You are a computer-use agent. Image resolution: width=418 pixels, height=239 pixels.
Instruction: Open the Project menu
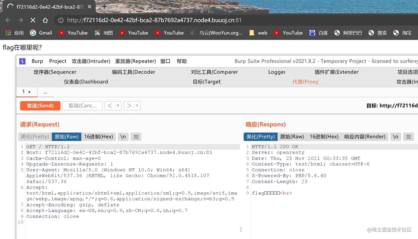click(x=58, y=61)
